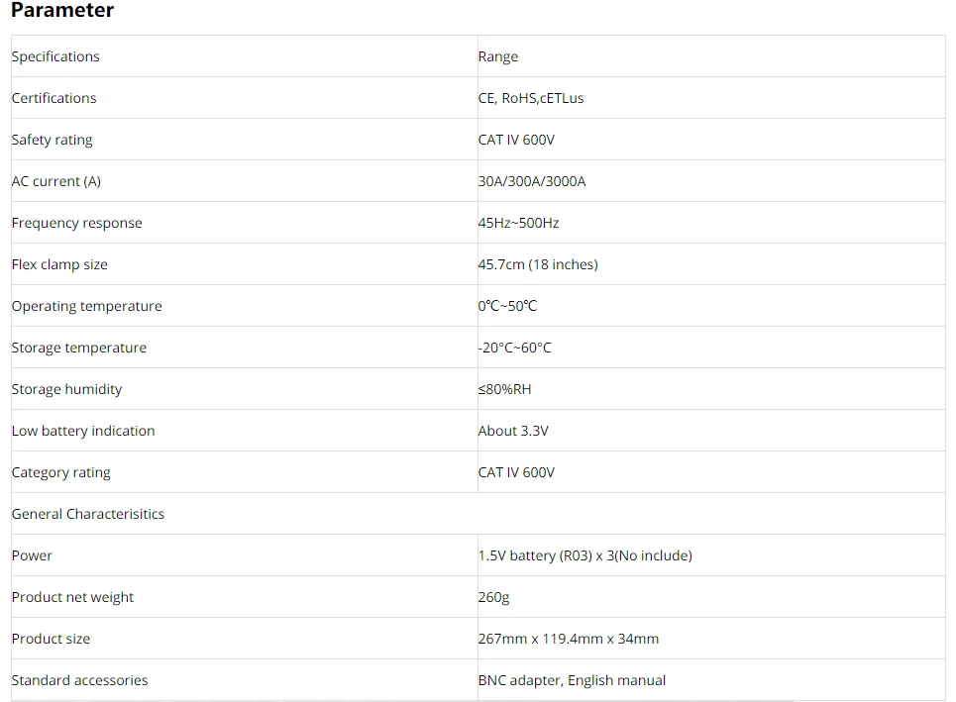Image resolution: width=956 pixels, height=702 pixels.
Task: Select the 45.7cm (18 inches) value
Action: point(538,264)
